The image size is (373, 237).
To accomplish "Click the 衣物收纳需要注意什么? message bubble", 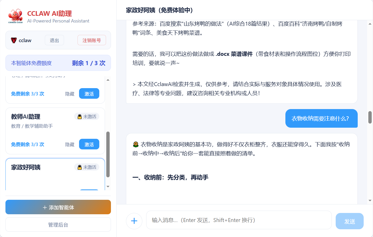I will [321, 118].
